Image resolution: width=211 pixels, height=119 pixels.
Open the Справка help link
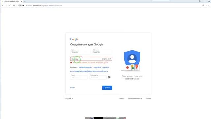[x=121, y=98]
